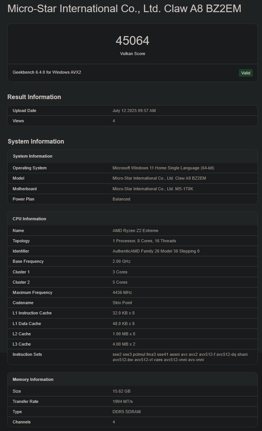Click the Motherboard value MS-1T8K
Screen dimensions: 262x431
coord(159,189)
